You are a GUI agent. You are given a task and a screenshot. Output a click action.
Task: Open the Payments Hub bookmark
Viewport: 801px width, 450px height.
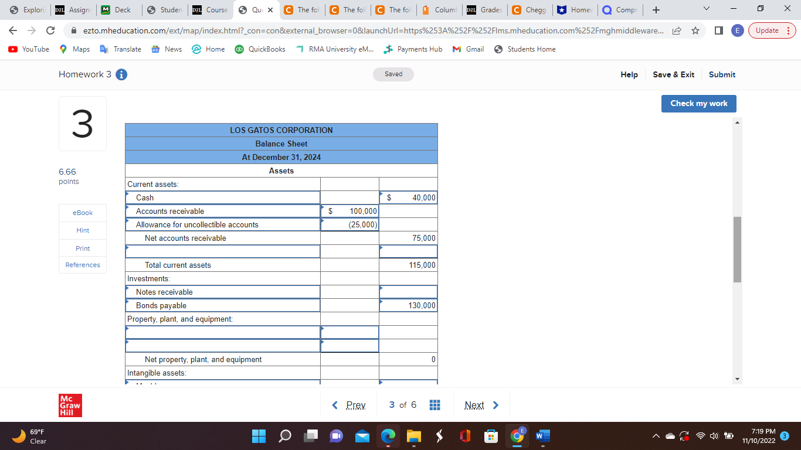(x=413, y=49)
